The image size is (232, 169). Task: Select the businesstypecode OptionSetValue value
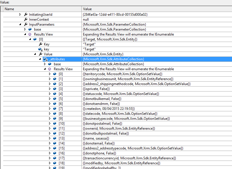tap(126, 119)
